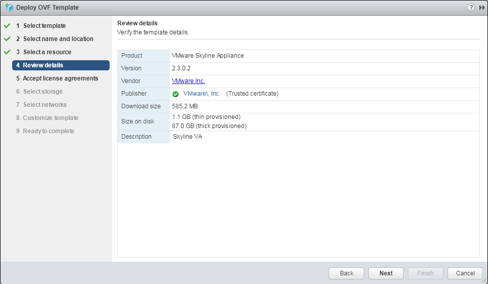Screen dimensions: 488x284
Task: Open step 5 Accept license agreements
Action: (x=57, y=78)
